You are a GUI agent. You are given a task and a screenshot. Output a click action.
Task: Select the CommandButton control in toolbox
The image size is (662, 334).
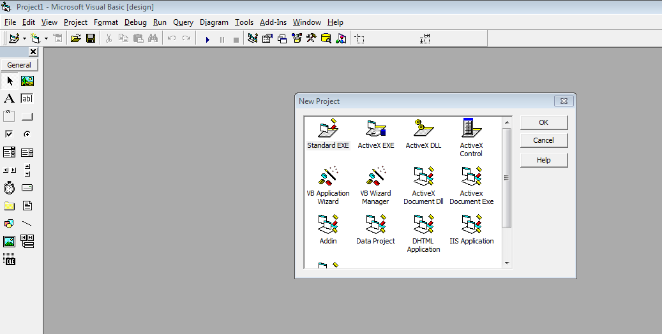[27, 117]
